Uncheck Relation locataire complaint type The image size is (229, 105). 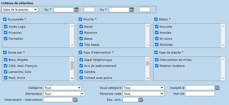point(157,66)
